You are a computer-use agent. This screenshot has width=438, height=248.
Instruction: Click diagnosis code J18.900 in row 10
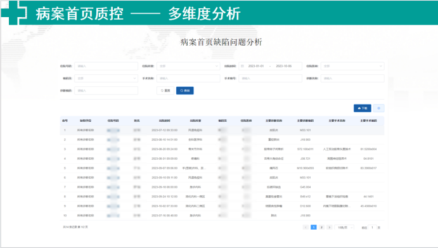[306, 216]
